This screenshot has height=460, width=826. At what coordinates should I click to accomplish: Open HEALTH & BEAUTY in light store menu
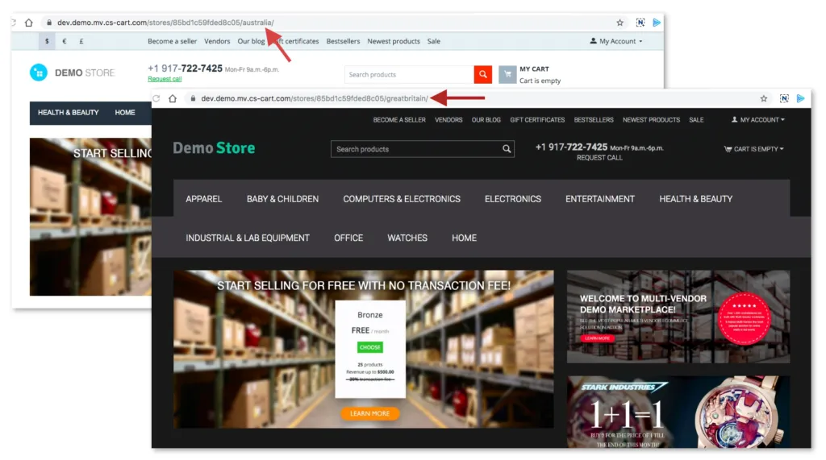pos(68,113)
